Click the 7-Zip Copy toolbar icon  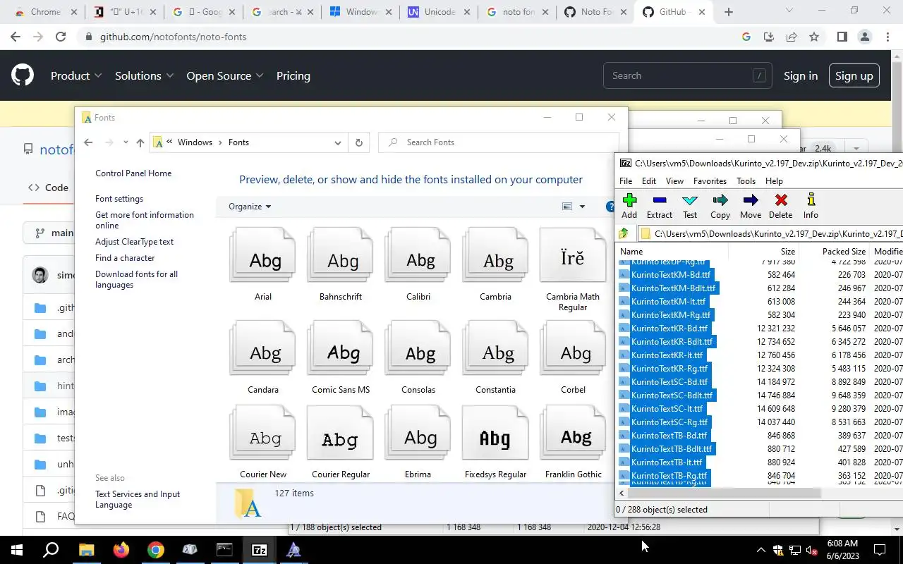point(720,200)
